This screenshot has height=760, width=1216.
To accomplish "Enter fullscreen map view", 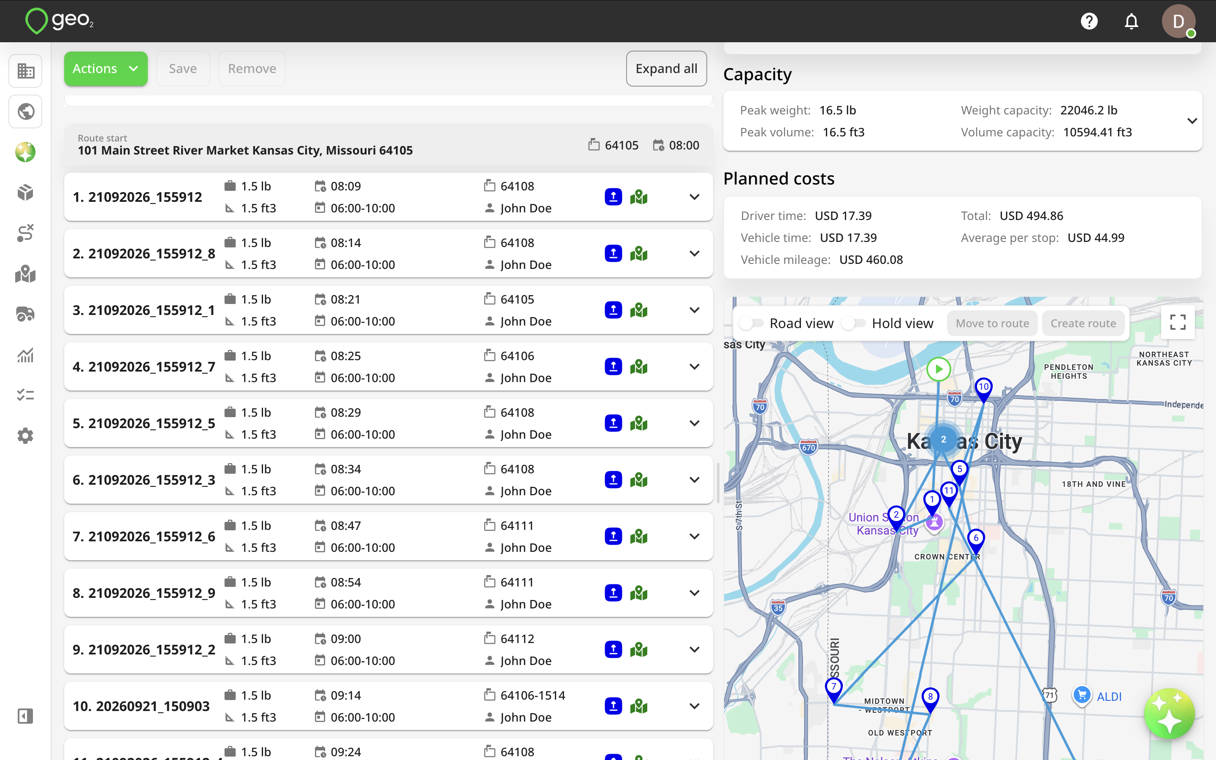I will [1178, 322].
